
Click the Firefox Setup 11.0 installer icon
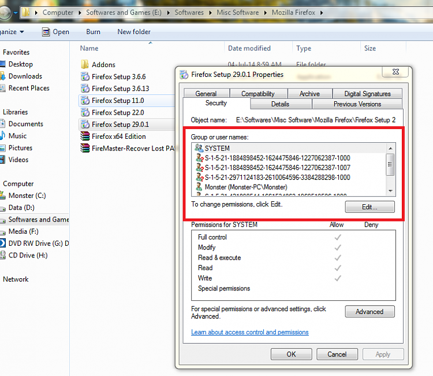coord(85,101)
